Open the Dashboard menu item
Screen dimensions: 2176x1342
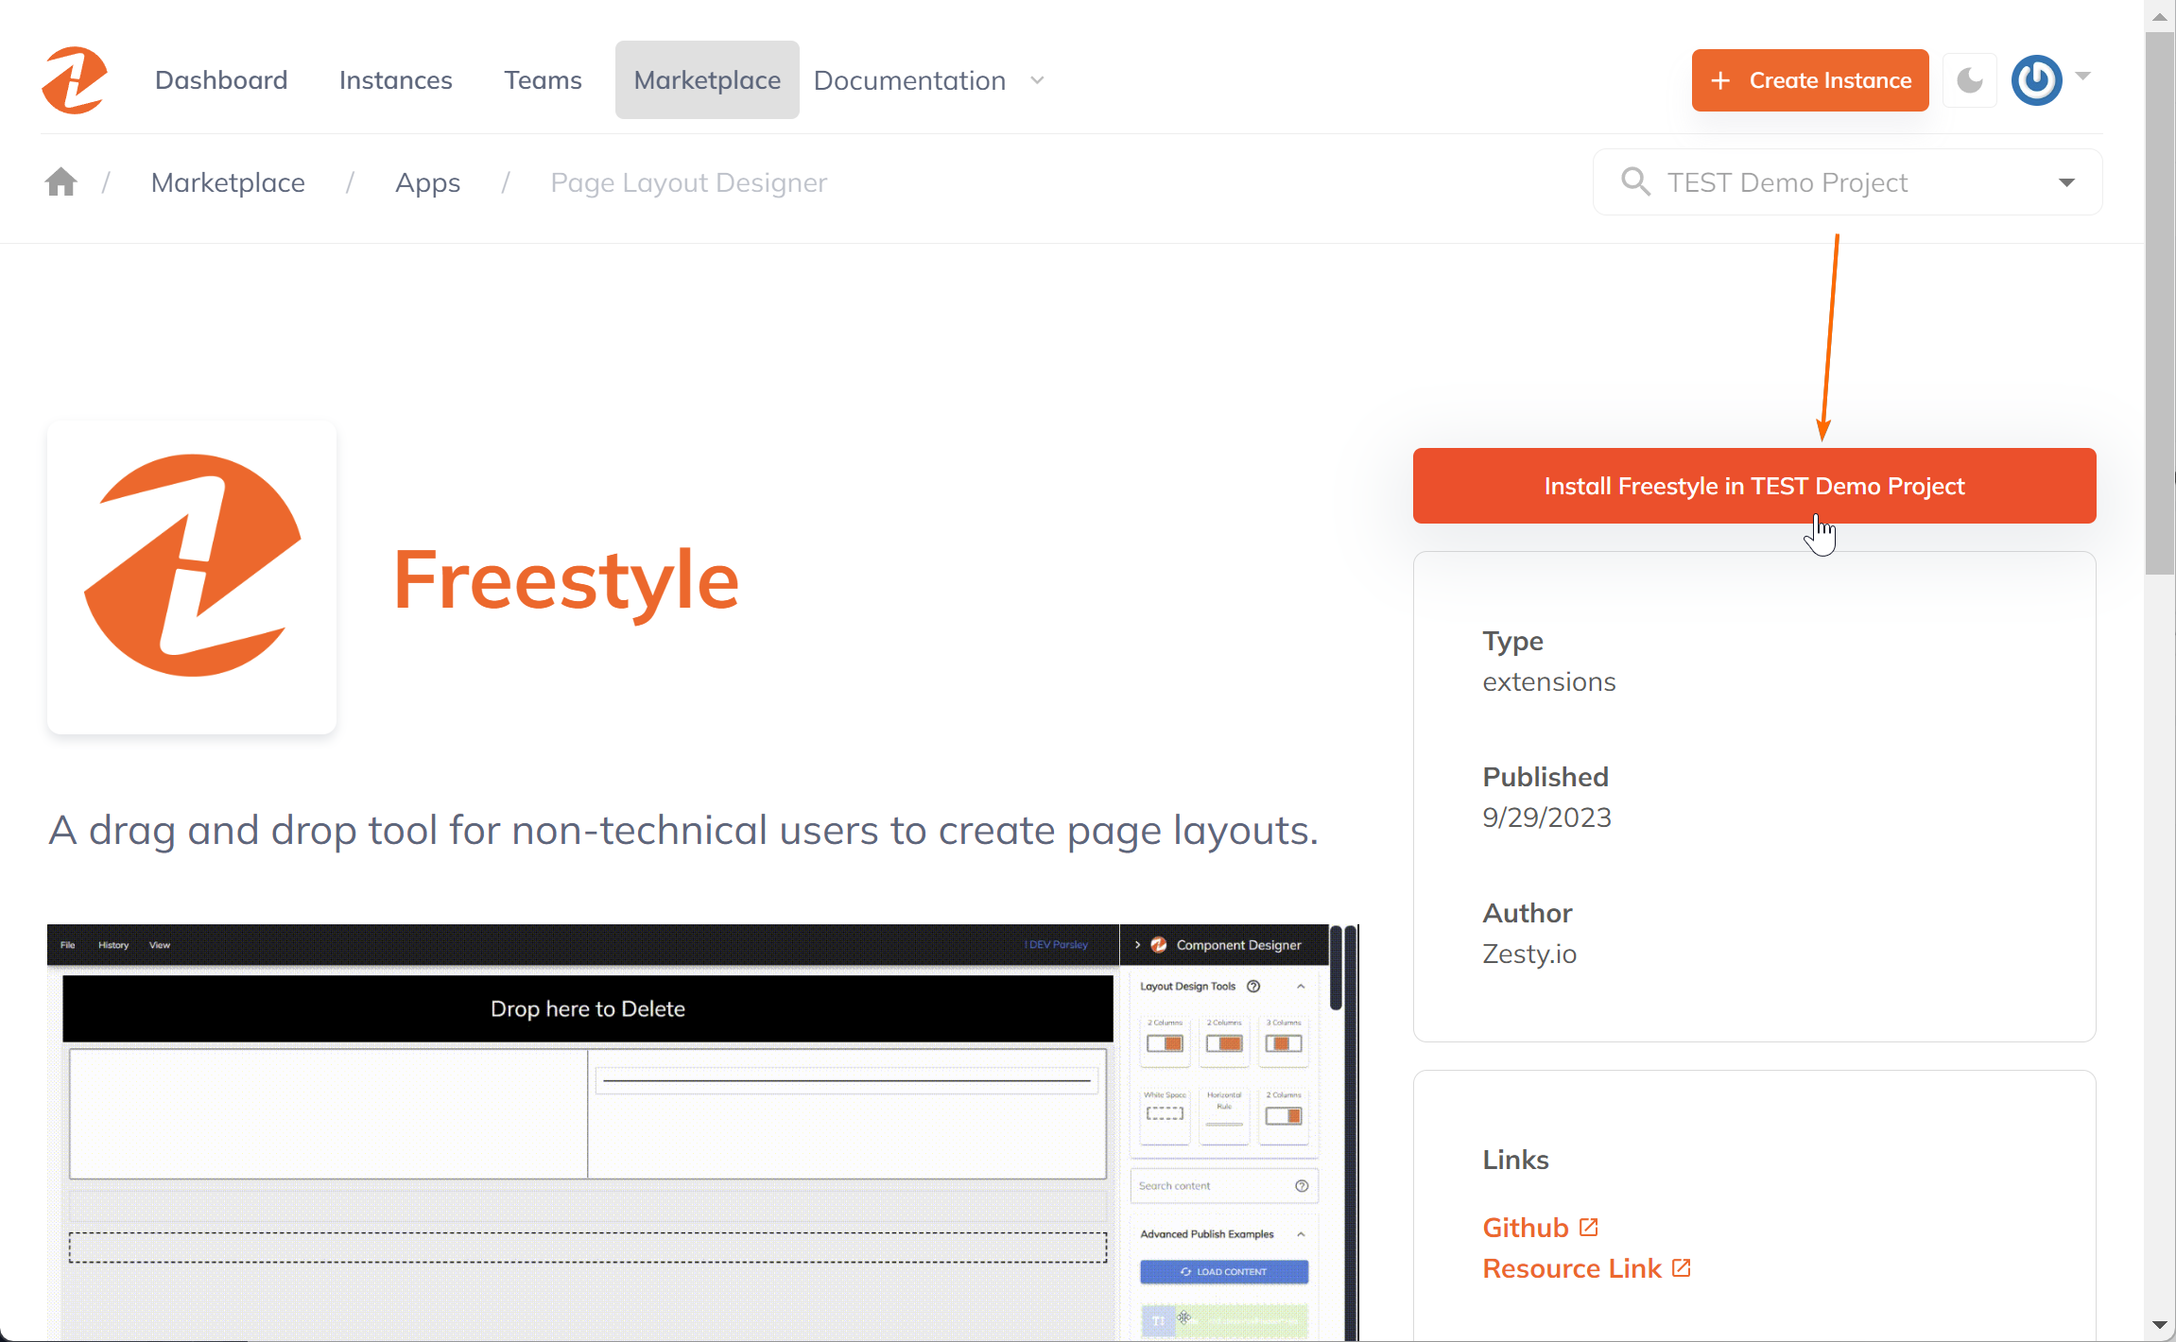point(220,79)
